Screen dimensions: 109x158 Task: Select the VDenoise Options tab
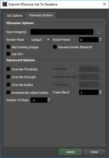click(x=41, y=15)
